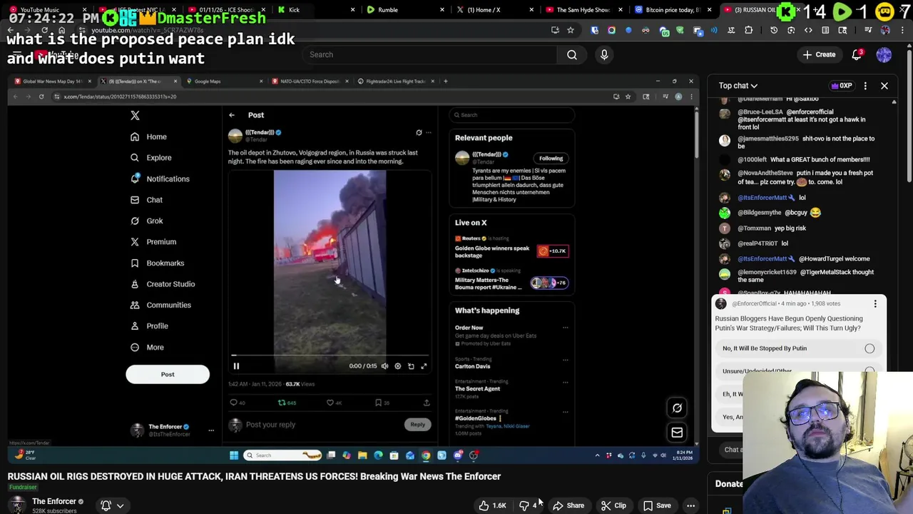This screenshot has height=514, width=913.
Task: Switch to Bitcoin price today tab
Action: [673, 10]
